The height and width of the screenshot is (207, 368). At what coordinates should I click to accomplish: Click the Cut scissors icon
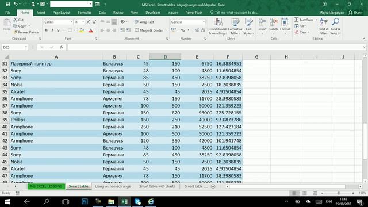click(16, 20)
